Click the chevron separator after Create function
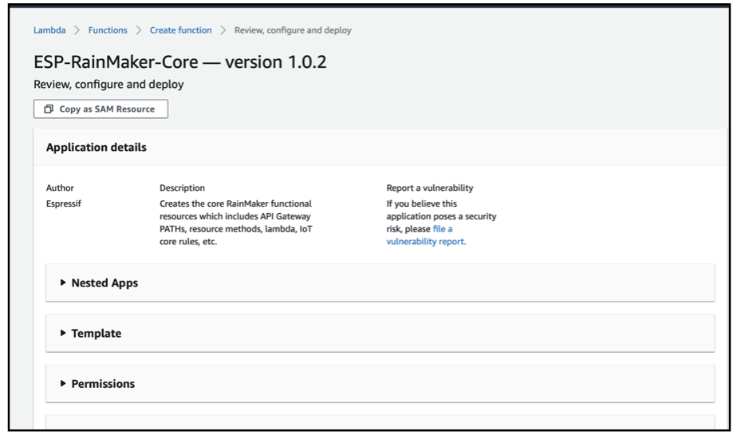Image resolution: width=737 pixels, height=439 pixels. tap(223, 30)
